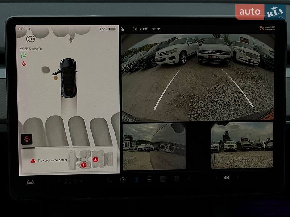Open the fourth app icon in bottom bar
This screenshot has width=290, height=217.
pyautogui.click(x=163, y=179)
